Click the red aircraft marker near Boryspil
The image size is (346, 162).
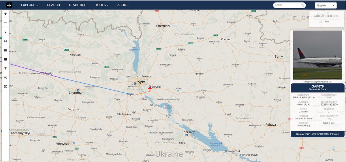tap(150, 89)
